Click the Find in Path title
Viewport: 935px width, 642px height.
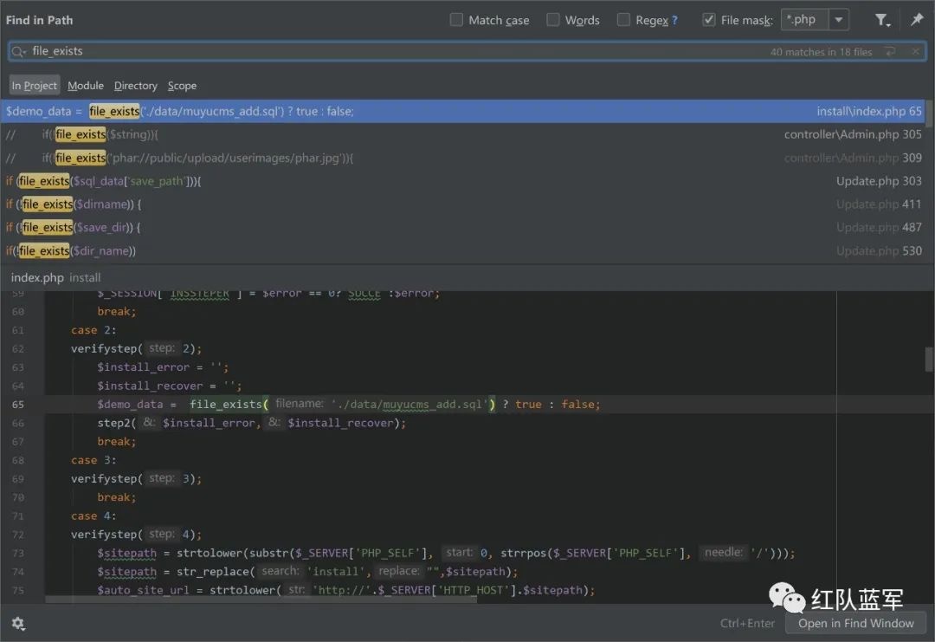click(x=39, y=20)
